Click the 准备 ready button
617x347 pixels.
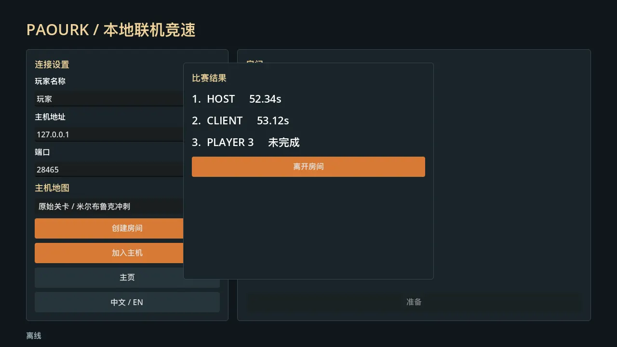pyautogui.click(x=414, y=302)
